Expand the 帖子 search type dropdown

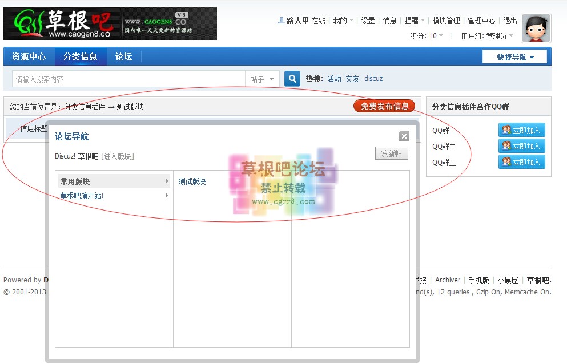click(x=262, y=79)
